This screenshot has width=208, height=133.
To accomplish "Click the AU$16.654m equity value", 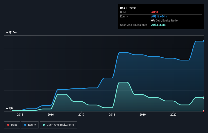I will [159, 16].
